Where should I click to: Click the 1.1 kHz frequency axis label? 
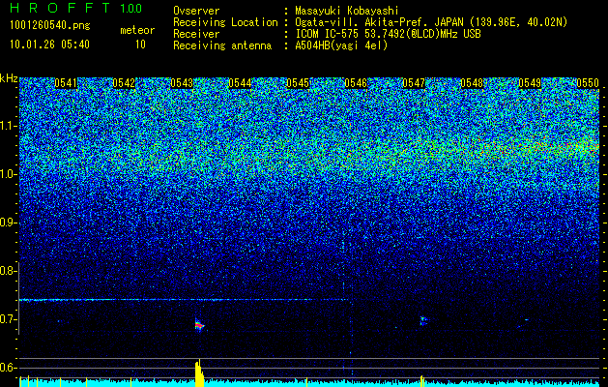click(x=9, y=126)
